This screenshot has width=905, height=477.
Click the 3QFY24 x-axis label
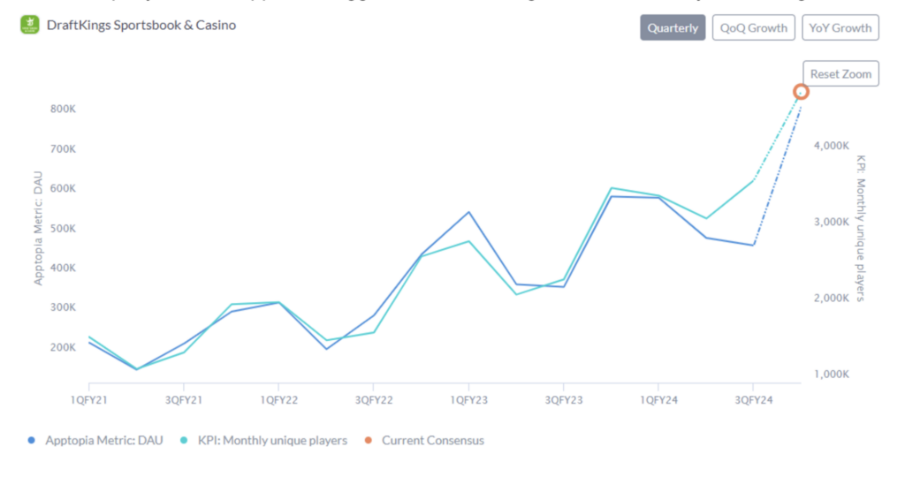coord(752,400)
